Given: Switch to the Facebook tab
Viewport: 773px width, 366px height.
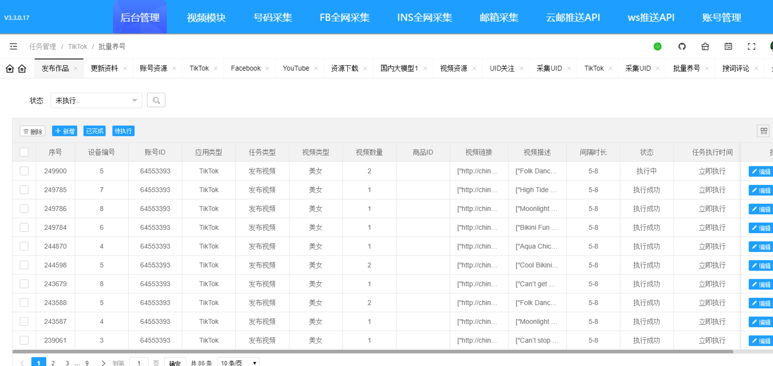Looking at the screenshot, I should (x=246, y=68).
